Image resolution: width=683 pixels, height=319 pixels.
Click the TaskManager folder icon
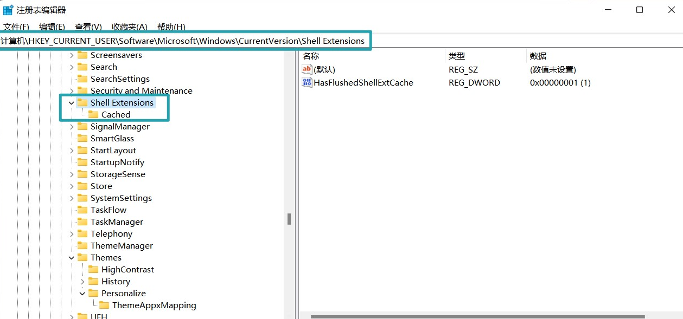(x=82, y=222)
